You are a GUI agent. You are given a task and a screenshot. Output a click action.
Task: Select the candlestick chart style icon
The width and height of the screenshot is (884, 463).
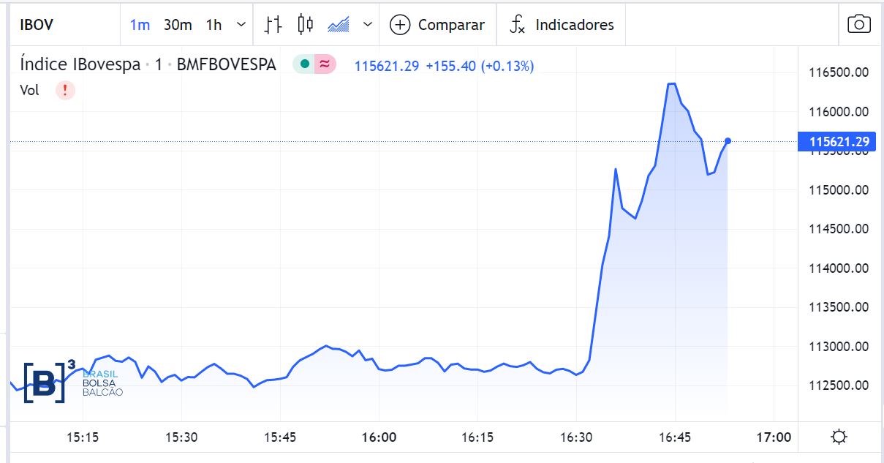(x=306, y=24)
